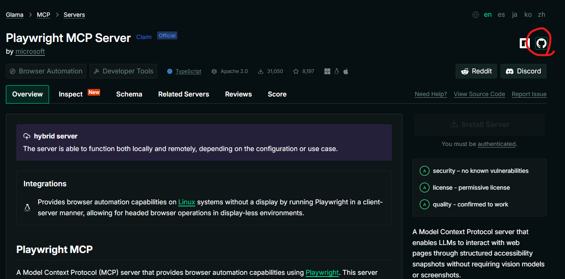565x279 pixels.
Task: Open Servers in the breadcrumb
Action: (74, 15)
